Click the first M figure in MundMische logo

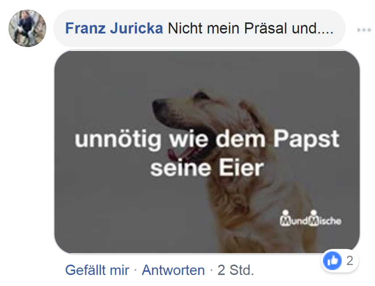click(x=285, y=219)
